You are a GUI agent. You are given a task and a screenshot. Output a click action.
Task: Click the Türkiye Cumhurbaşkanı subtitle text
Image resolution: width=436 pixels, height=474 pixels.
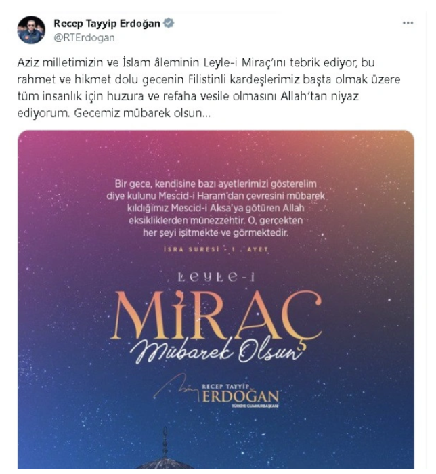click(255, 406)
